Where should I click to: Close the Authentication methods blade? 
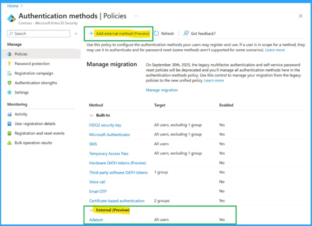[x=300, y=16]
